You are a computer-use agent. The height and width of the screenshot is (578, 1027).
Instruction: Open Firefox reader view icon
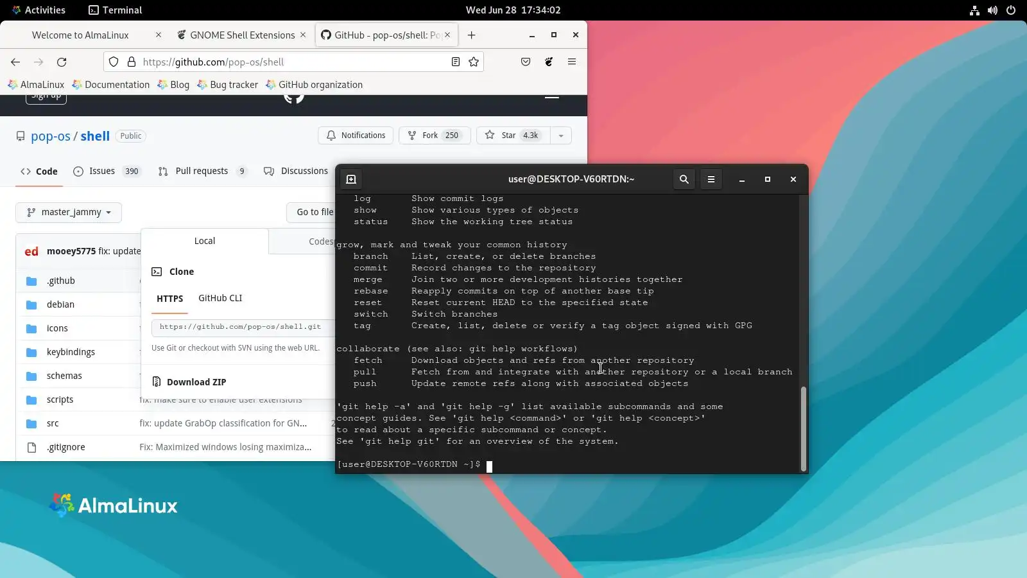click(456, 62)
